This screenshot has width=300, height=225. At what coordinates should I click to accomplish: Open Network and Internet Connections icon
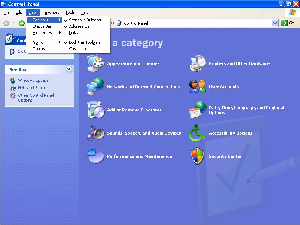tap(96, 87)
